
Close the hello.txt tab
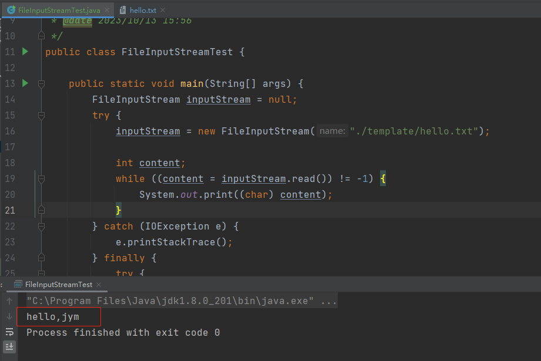pos(163,11)
